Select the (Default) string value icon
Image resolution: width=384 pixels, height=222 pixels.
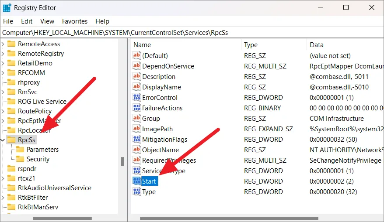pos(136,55)
